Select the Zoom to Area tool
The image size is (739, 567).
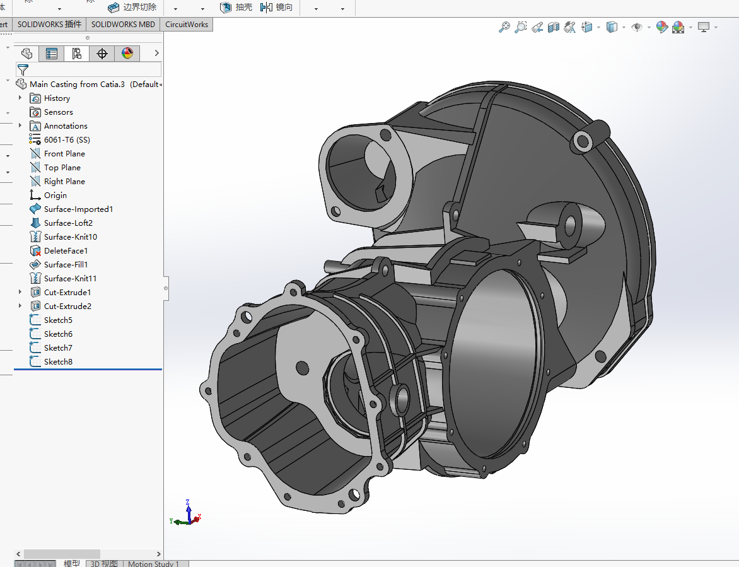point(520,27)
